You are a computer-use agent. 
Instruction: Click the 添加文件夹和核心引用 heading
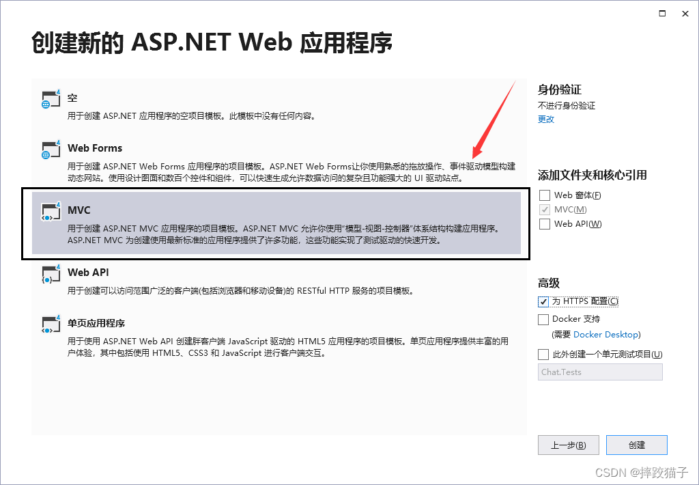point(592,176)
